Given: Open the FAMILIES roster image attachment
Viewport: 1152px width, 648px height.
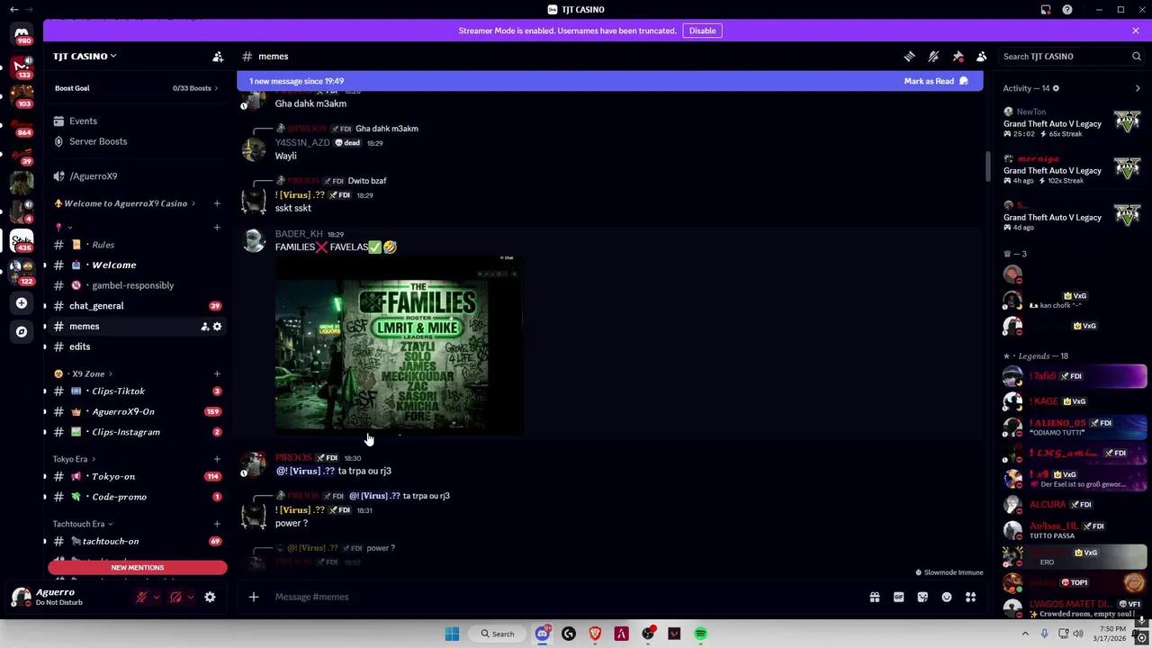Looking at the screenshot, I should pos(399,345).
